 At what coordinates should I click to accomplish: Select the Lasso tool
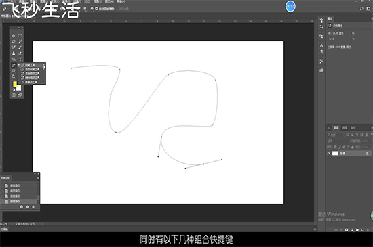pos(14,41)
